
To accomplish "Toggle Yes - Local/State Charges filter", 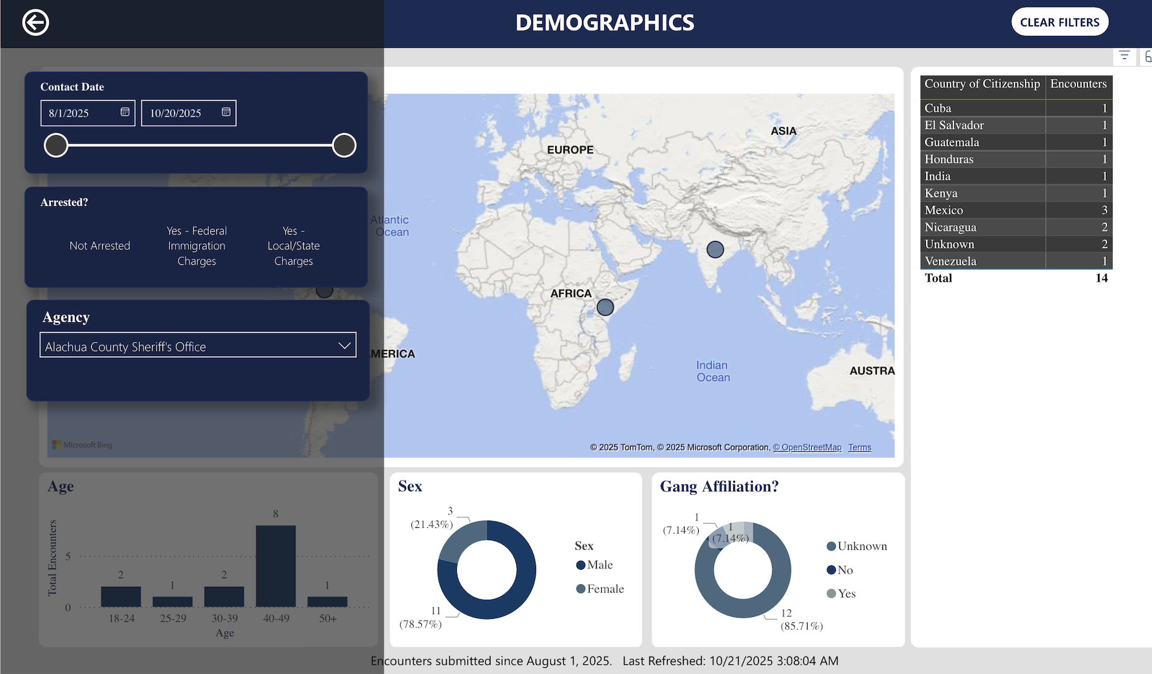I will pos(294,246).
